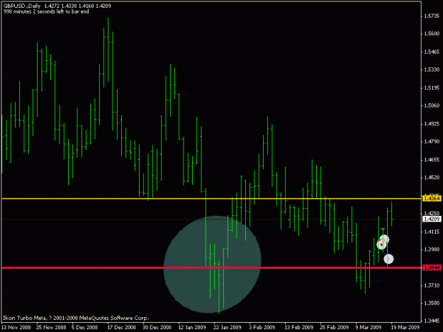Click the lowest trade marker circle above the red line
The width and height of the screenshot is (443, 332).
coord(388,258)
